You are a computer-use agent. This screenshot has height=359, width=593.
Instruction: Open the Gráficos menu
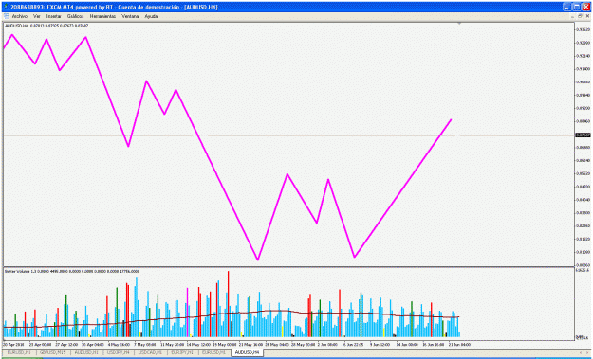click(75, 17)
